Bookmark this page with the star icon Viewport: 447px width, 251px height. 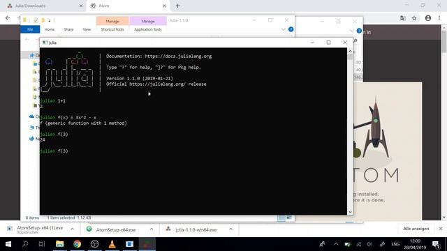coord(414,18)
